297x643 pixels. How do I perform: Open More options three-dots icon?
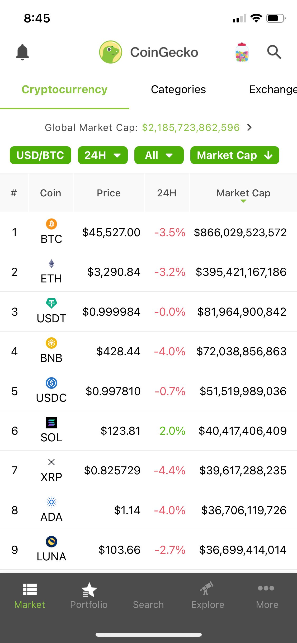pos(266,589)
